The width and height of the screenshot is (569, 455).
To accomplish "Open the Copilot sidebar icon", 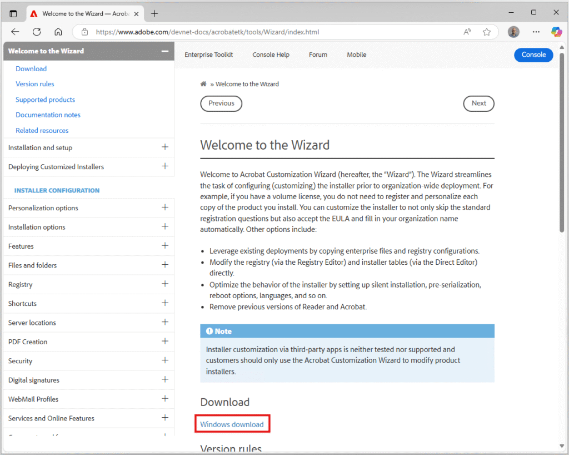I will coord(556,32).
